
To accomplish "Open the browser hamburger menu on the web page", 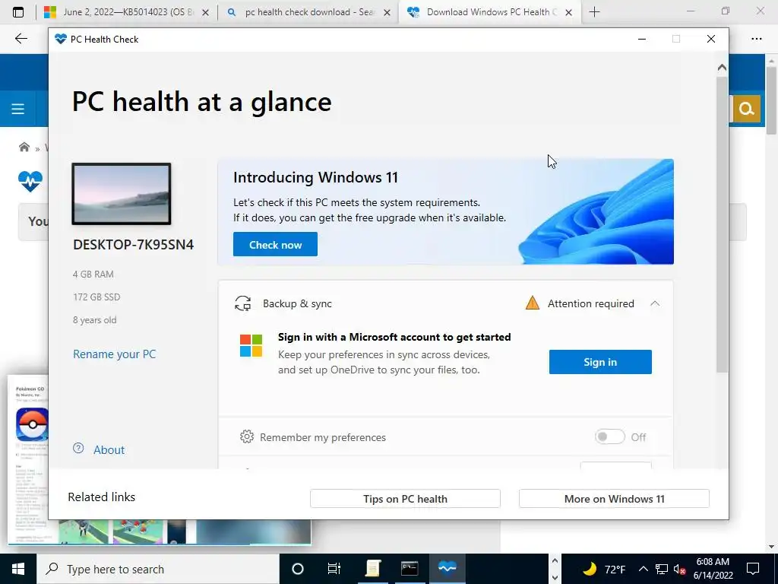I will click(18, 109).
